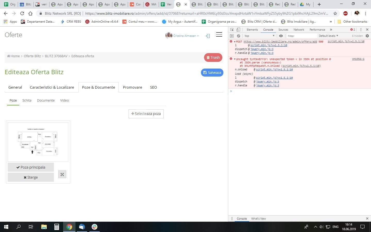Switch to the Caracteristici & Localizare tab

52,87
